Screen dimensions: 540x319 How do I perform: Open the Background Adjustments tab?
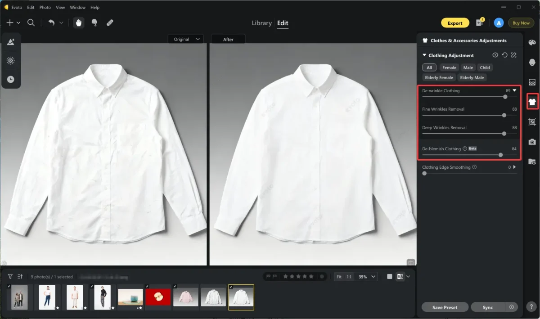click(532, 82)
